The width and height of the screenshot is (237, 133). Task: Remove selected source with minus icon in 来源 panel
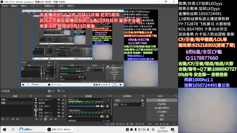tap(41, 119)
